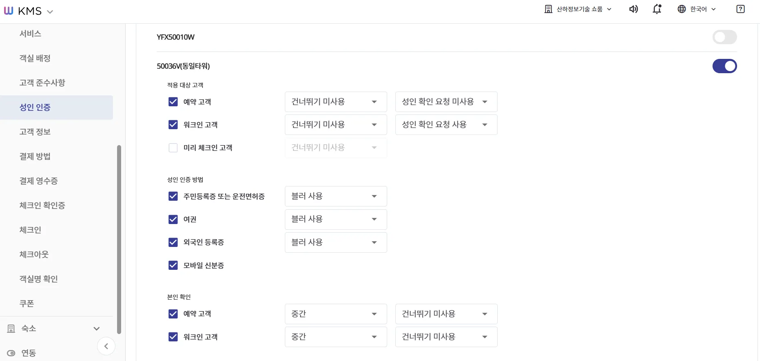Screen dimensions: 760x361
Task: Open the 여권 blur setting dropdown
Action: pos(336,220)
